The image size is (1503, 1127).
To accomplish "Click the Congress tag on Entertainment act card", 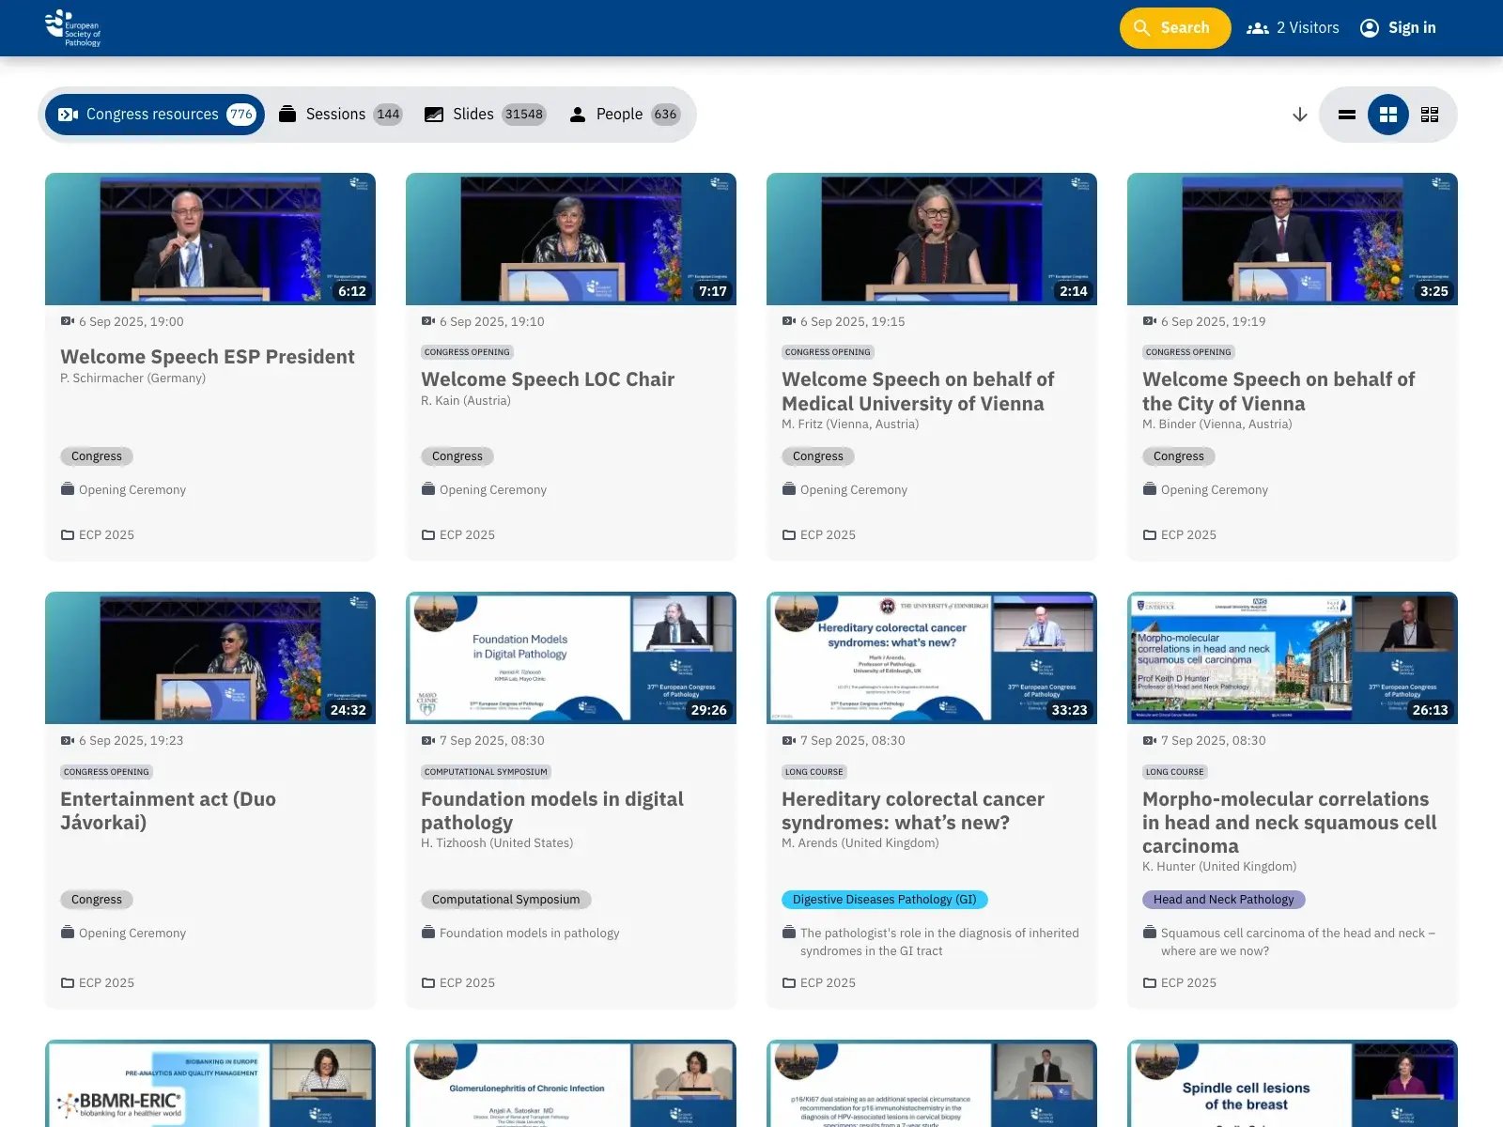I will tap(97, 900).
